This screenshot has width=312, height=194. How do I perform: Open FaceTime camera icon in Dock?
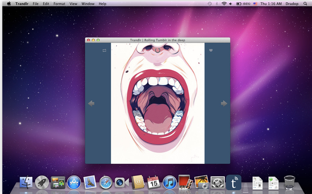click(122, 182)
